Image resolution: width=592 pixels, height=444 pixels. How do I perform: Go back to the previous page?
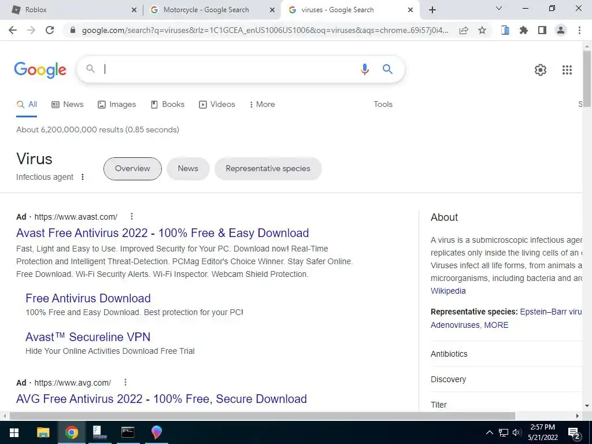13,30
